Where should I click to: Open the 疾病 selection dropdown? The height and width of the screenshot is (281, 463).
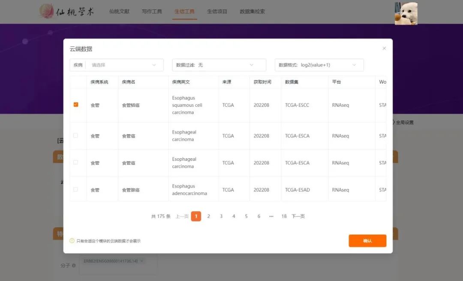117,65
